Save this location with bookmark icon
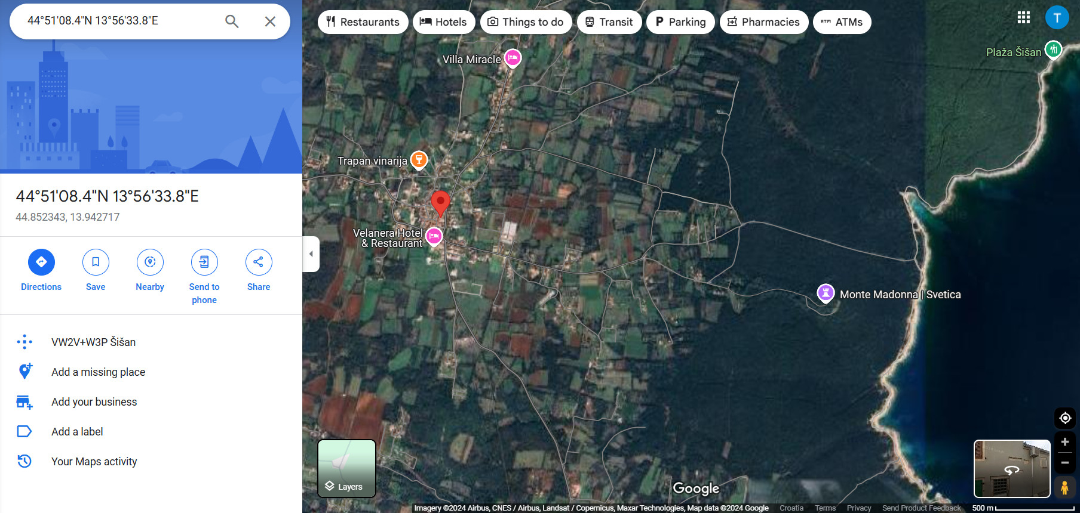Image resolution: width=1080 pixels, height=513 pixels. [96, 262]
